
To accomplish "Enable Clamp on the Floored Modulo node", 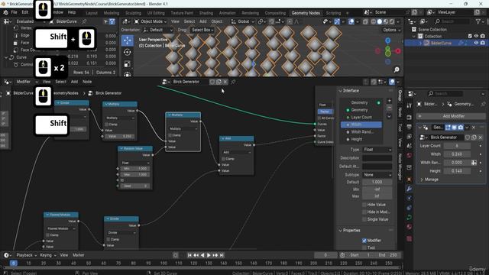I will pyautogui.click(x=47, y=235).
